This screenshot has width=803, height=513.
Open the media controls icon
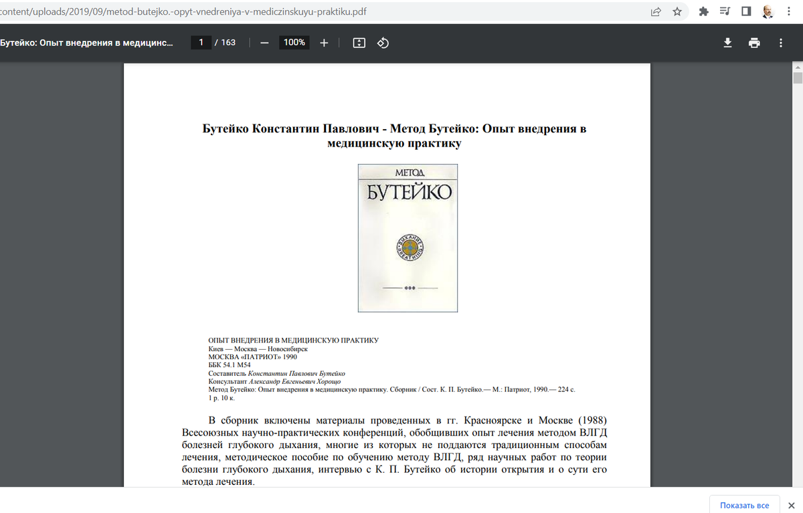725,11
